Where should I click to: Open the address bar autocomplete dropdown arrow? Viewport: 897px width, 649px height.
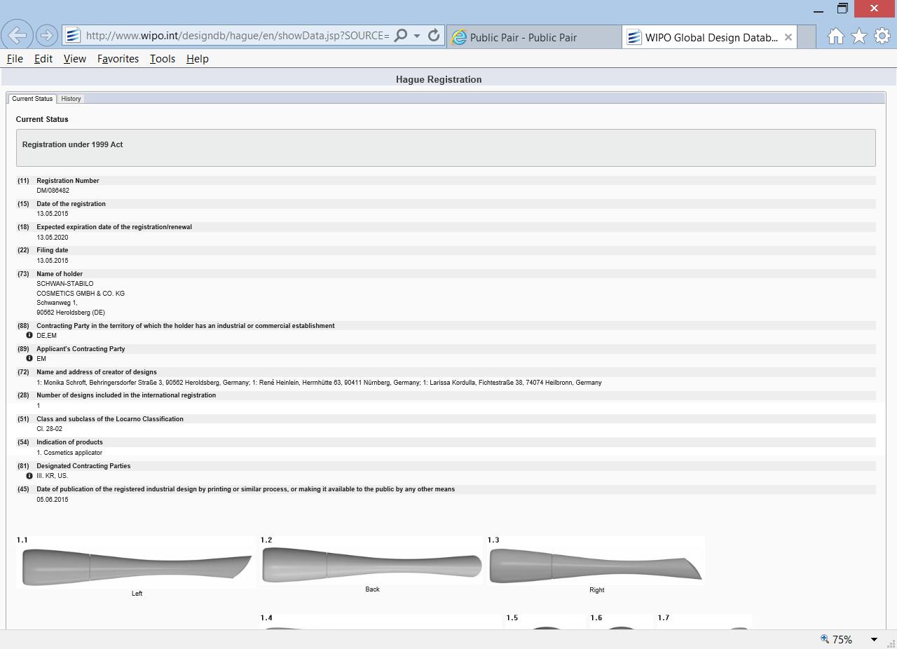tap(417, 35)
